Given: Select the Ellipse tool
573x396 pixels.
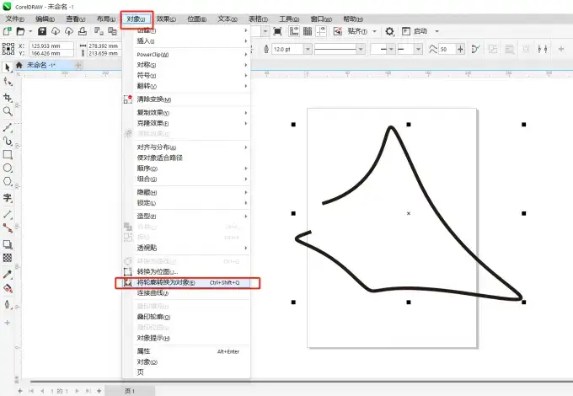Looking at the screenshot, I should click(x=8, y=168).
